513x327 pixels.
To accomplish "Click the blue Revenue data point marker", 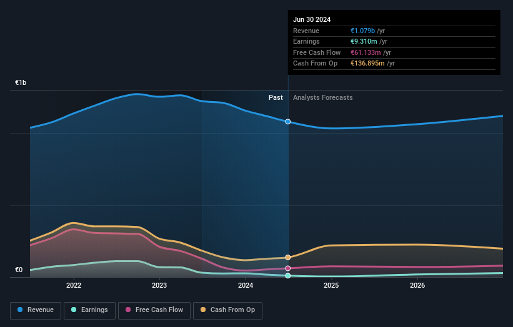I will click(x=288, y=122).
